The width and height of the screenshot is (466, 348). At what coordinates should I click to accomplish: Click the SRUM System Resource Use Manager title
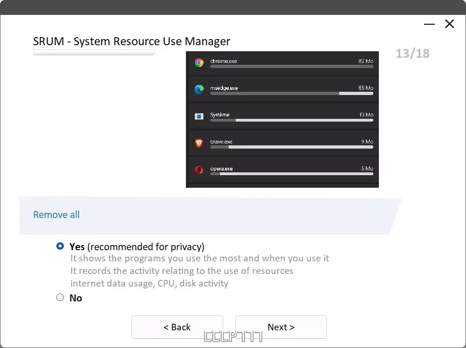(x=131, y=41)
